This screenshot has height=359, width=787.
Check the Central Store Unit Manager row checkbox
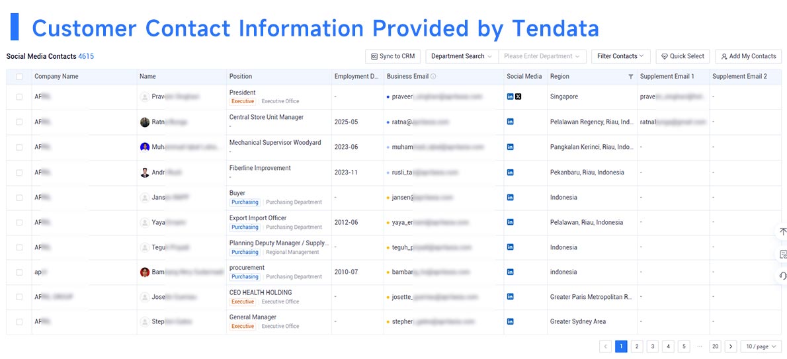click(x=19, y=122)
